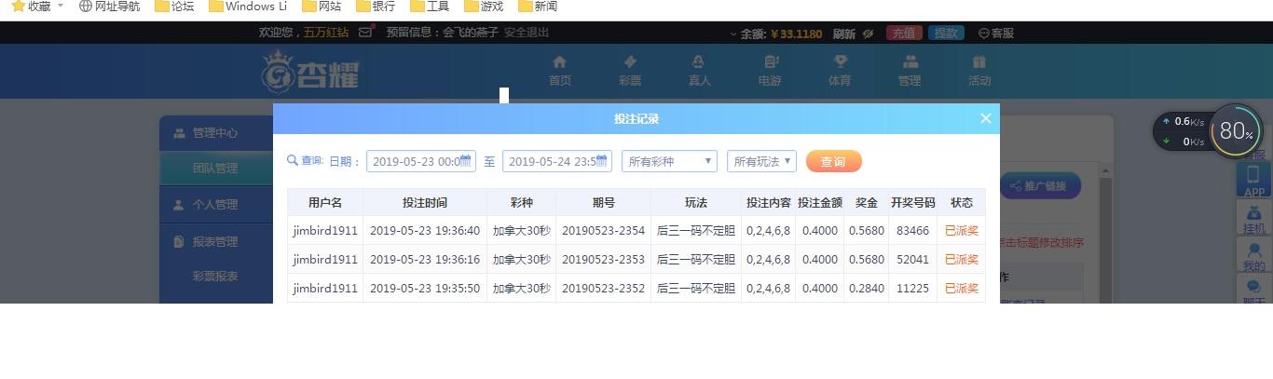The height and width of the screenshot is (379, 1273).
Task: Click the search magnifier 查询 icon
Action: (x=293, y=160)
